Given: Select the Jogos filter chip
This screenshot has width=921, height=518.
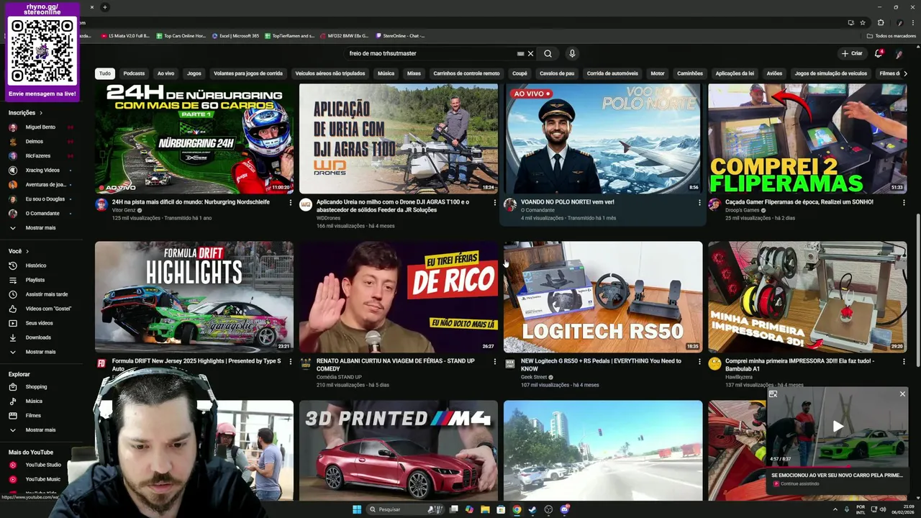Looking at the screenshot, I should click(x=194, y=73).
